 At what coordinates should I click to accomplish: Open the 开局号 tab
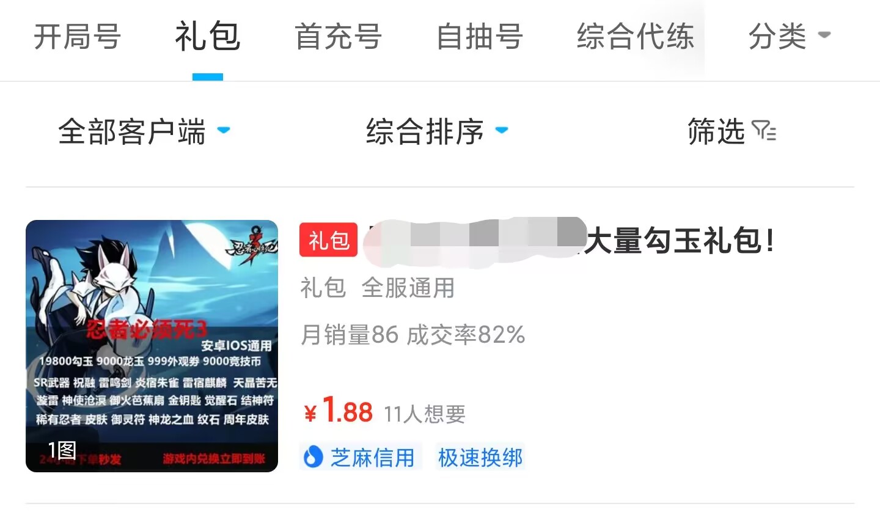(77, 37)
